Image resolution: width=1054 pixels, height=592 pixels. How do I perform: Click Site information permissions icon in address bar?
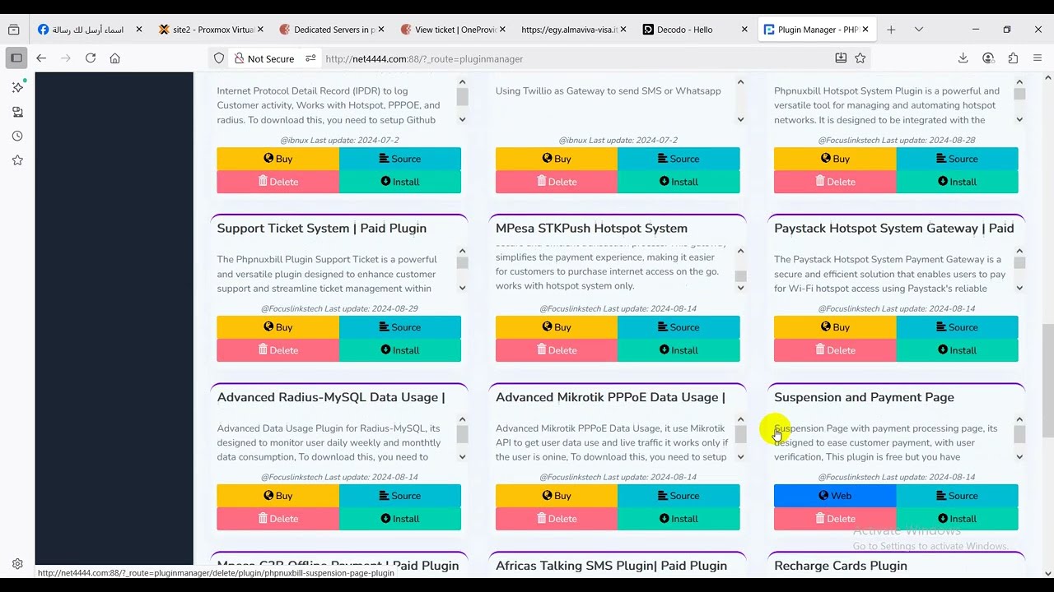pyautogui.click(x=310, y=58)
